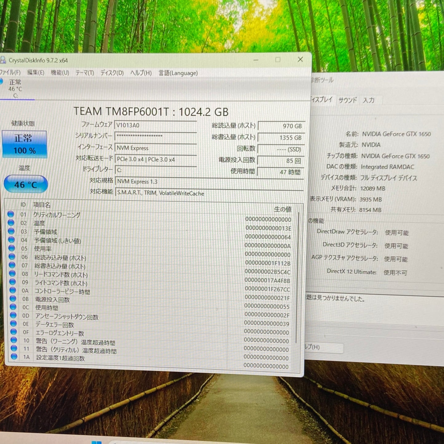Click the total host writes value 1355 GB
The height and width of the screenshot is (444, 444).
pos(281,138)
